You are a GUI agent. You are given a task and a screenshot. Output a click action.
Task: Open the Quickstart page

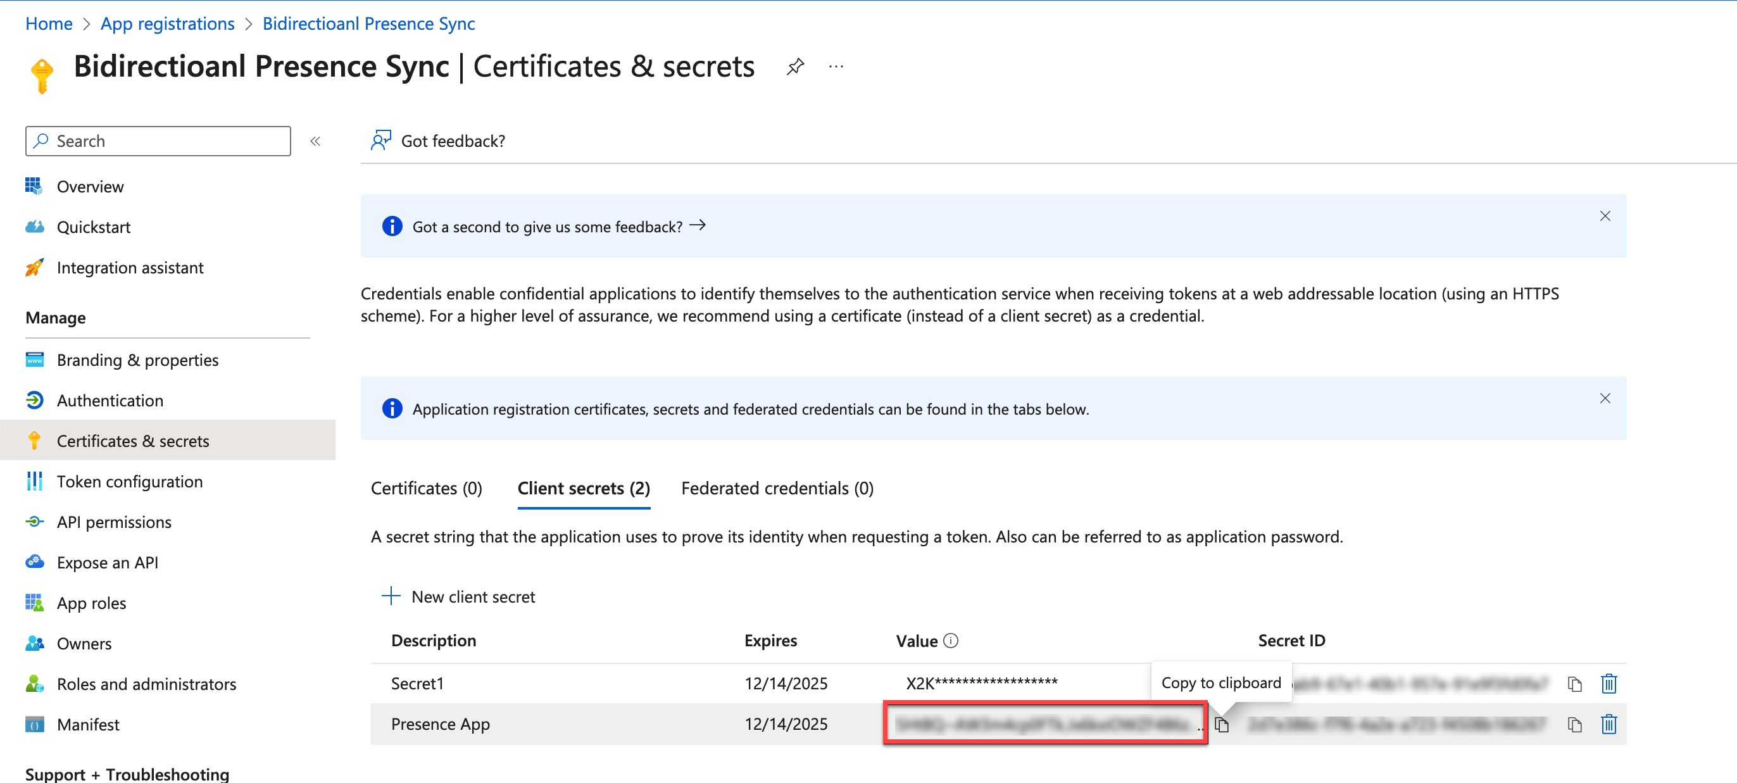(93, 227)
